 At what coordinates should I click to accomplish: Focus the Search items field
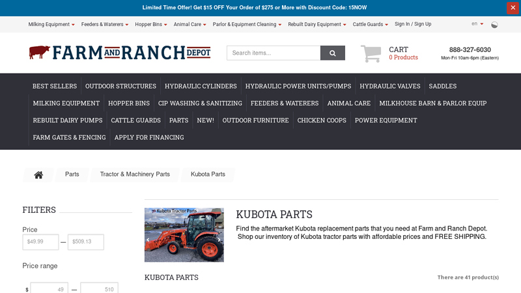274,53
